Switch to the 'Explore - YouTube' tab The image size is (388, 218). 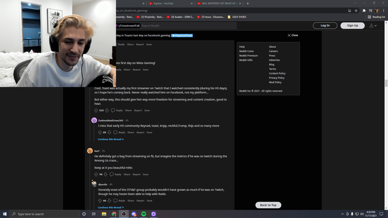[x=170, y=4]
